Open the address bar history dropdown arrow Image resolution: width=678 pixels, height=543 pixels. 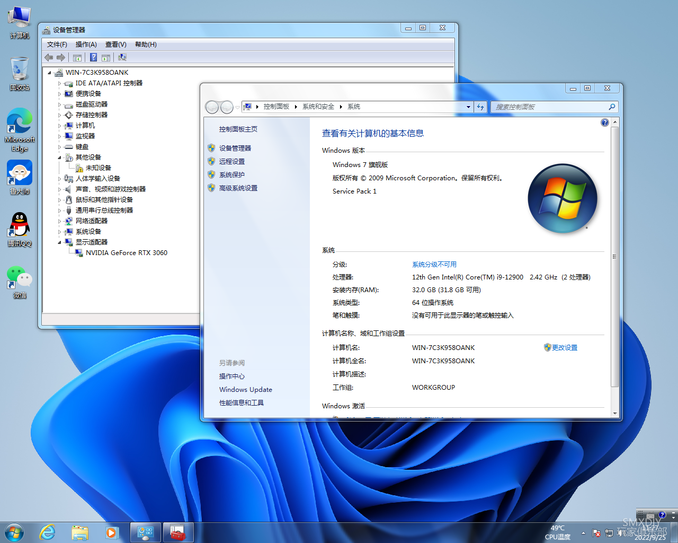[468, 107]
